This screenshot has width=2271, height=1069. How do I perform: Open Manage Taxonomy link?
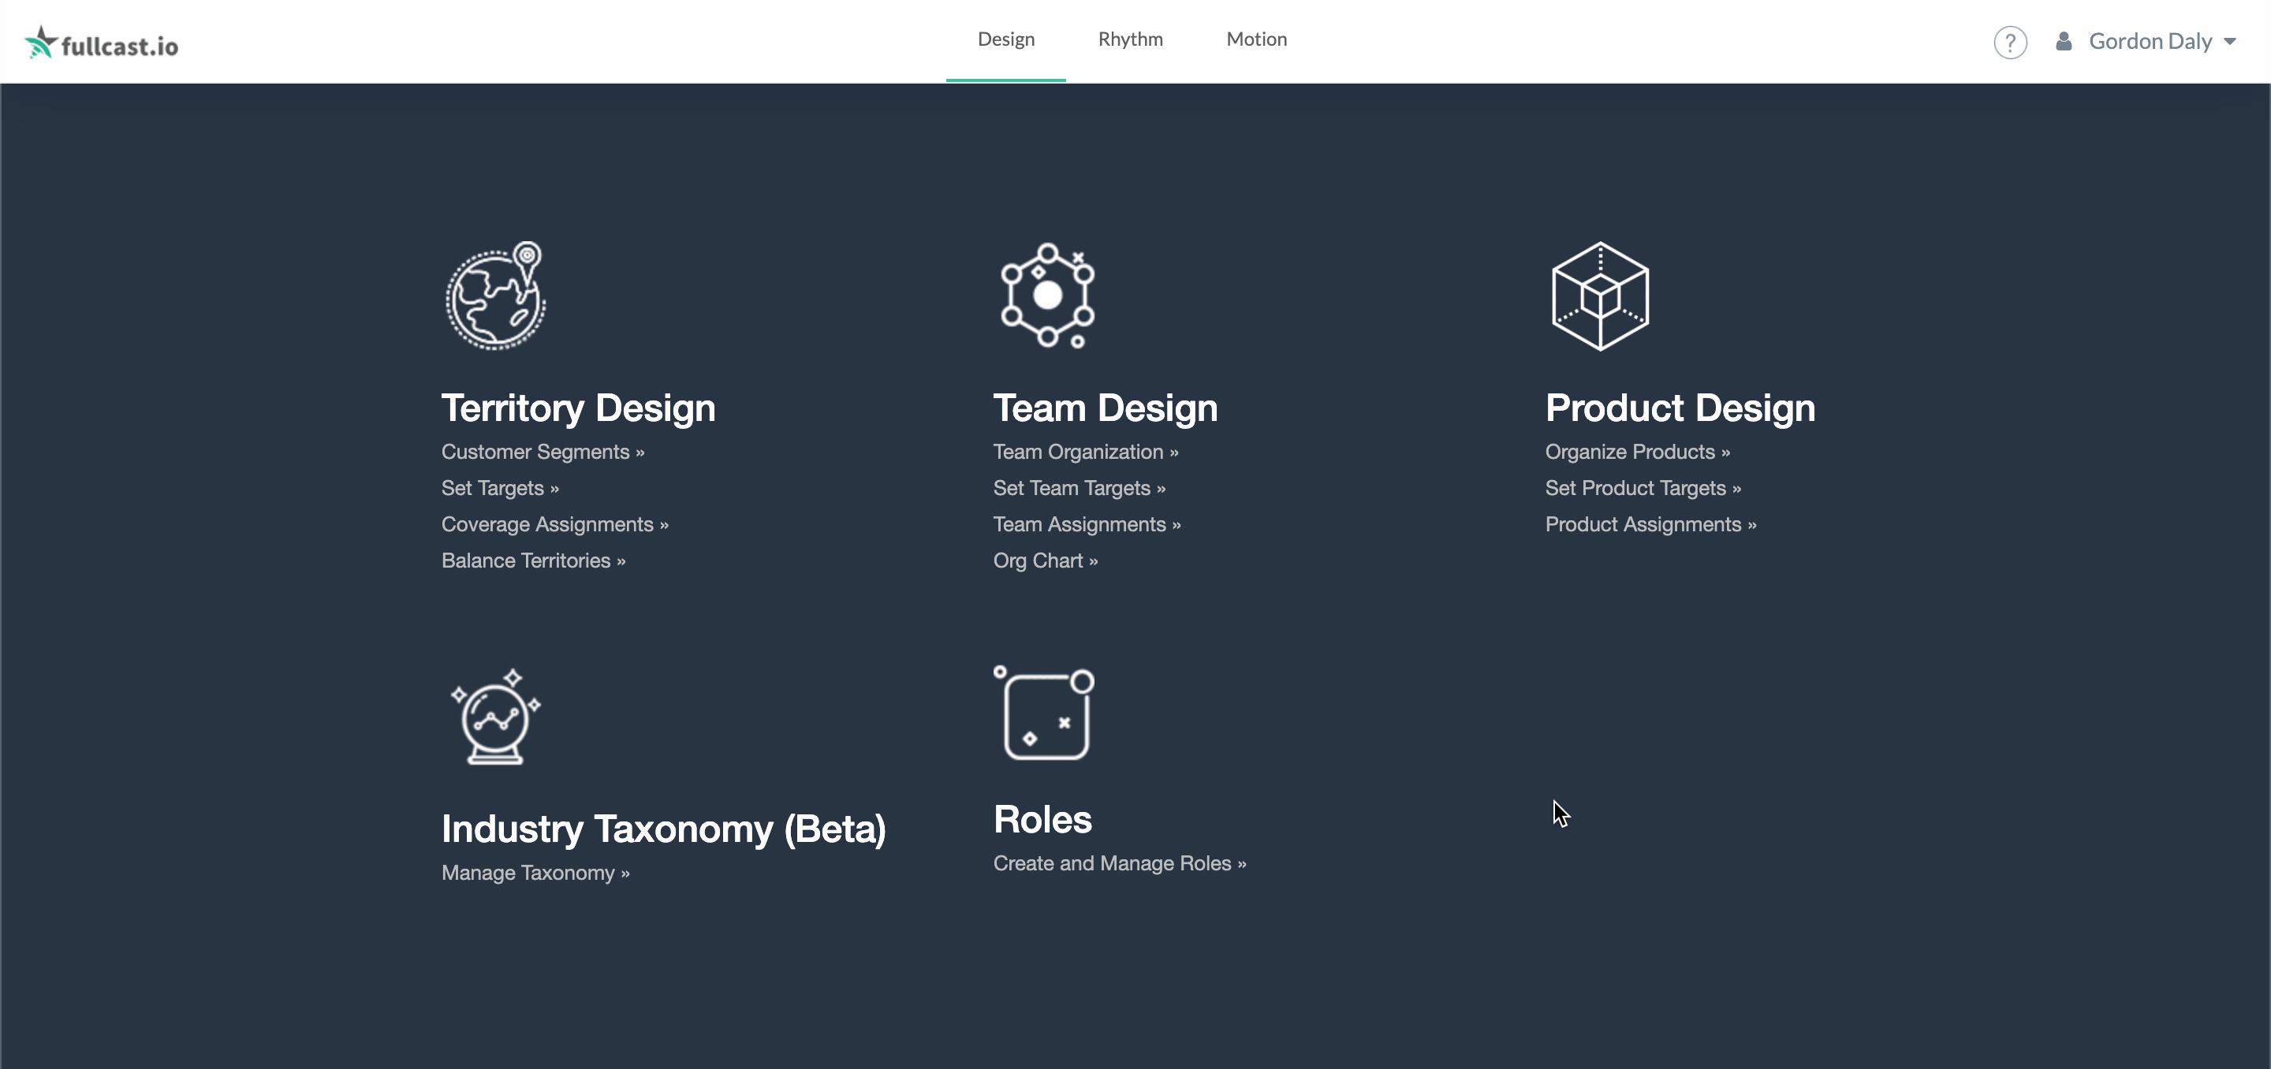(535, 873)
